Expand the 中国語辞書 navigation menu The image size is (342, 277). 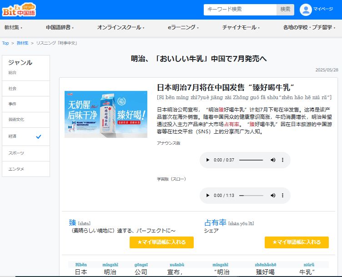pyautogui.click(x=60, y=27)
